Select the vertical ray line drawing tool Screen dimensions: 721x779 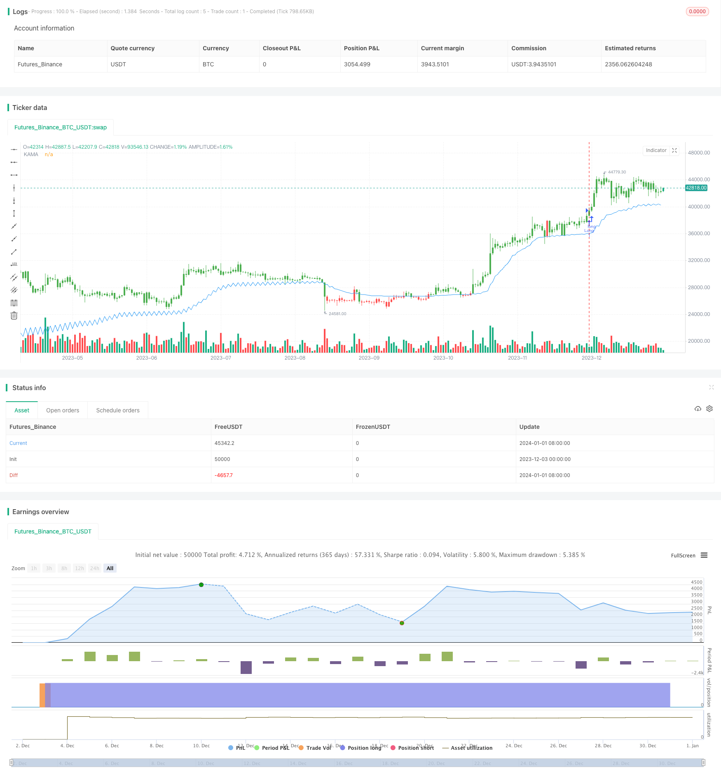14,201
